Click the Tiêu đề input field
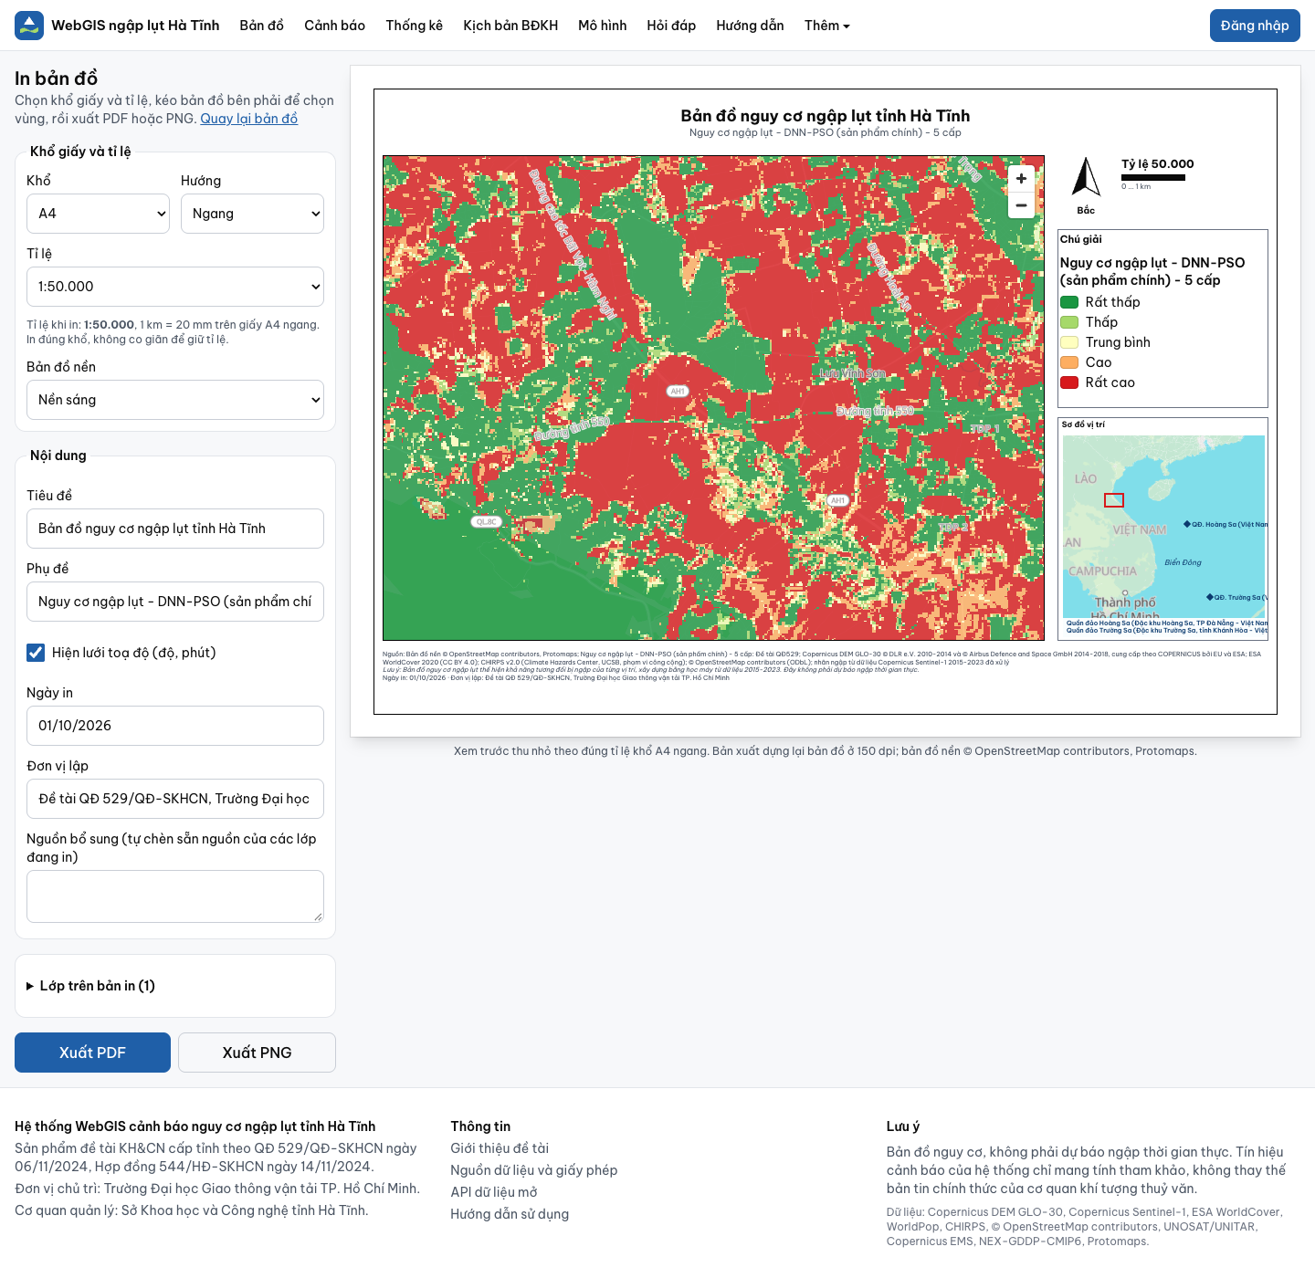The width and height of the screenshot is (1315, 1278). point(175,529)
